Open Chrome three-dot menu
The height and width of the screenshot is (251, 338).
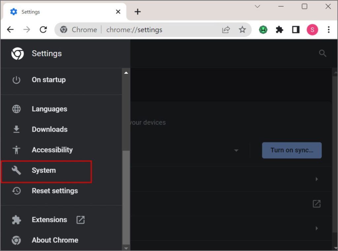(328, 29)
